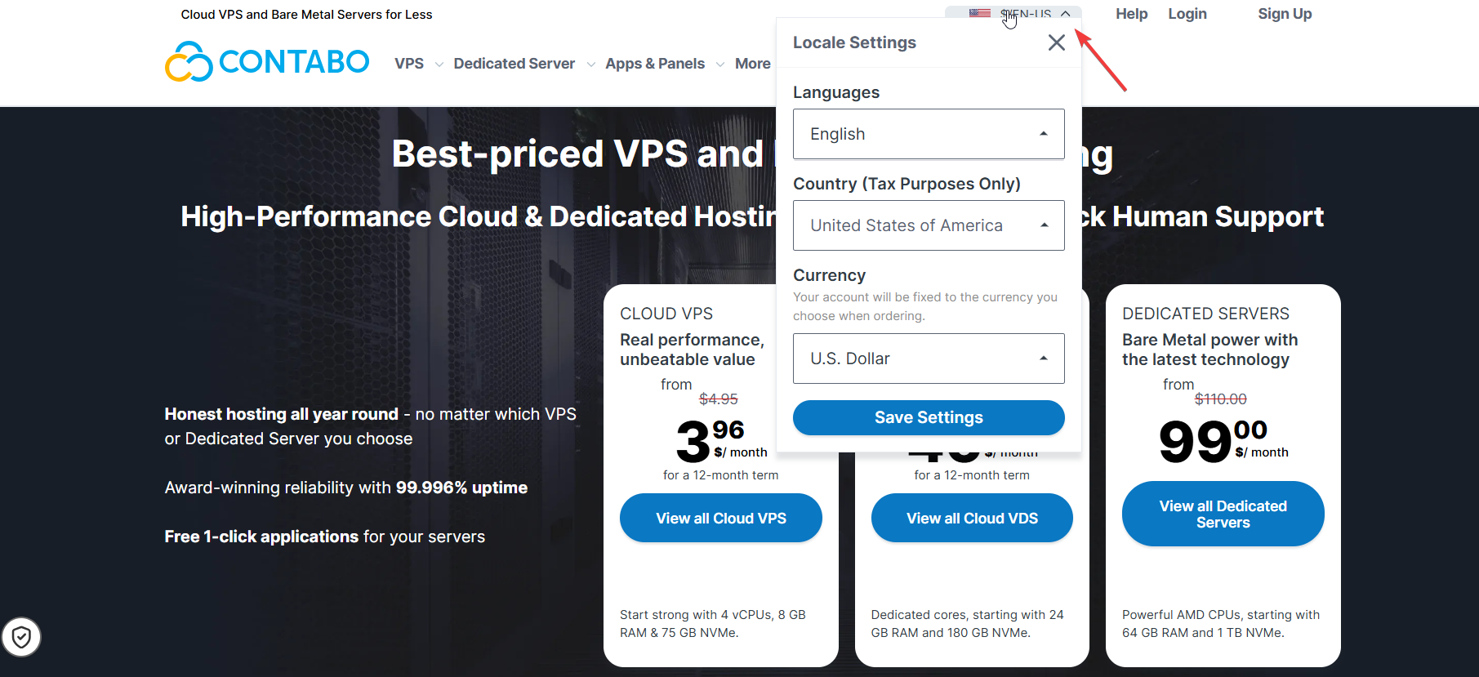
Task: Click the Help link
Action: click(x=1132, y=14)
